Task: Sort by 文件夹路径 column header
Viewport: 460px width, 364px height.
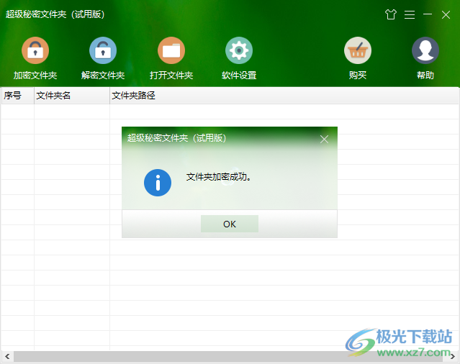Action: (284, 95)
